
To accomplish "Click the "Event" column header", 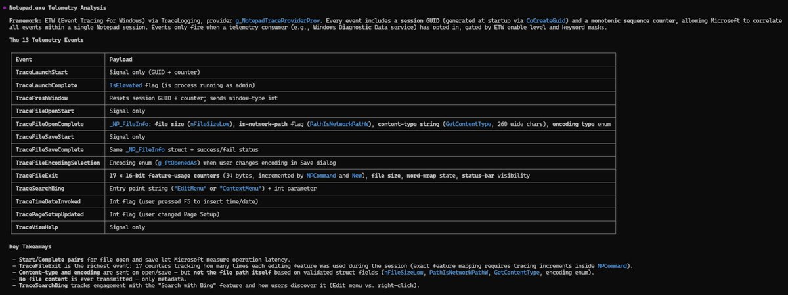I will (x=24, y=59).
